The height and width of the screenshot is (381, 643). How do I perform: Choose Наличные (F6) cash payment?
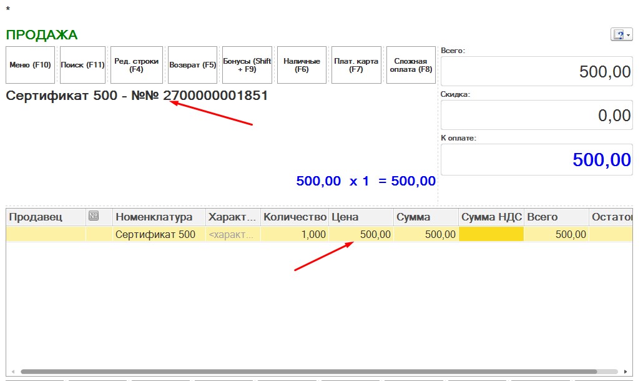302,65
